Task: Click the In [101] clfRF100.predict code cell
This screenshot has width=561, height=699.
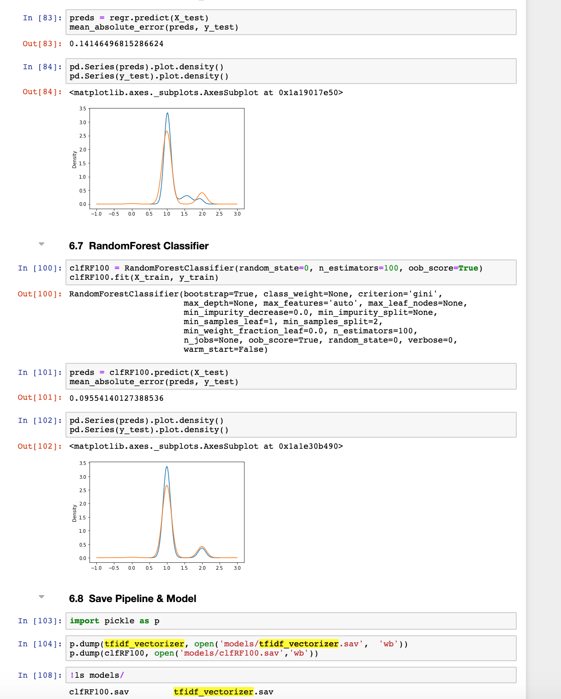Action: pos(291,377)
